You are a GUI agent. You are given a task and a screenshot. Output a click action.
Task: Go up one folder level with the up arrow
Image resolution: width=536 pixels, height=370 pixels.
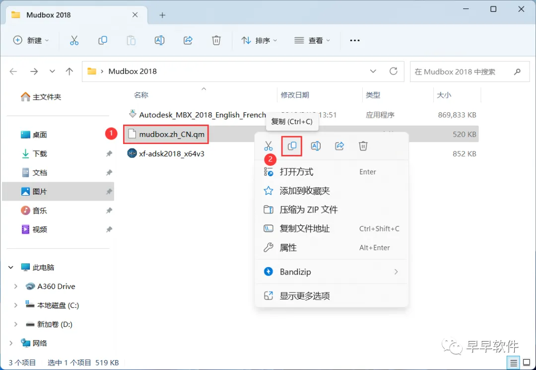(x=69, y=72)
